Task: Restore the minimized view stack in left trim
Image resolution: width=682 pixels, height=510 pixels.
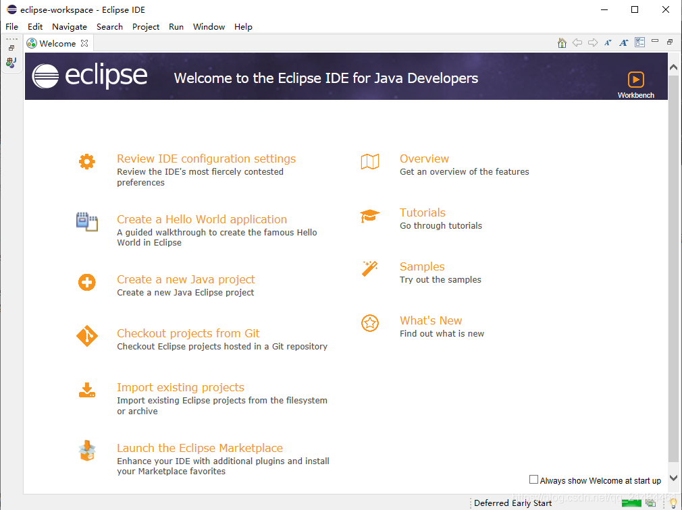Action: (11, 48)
